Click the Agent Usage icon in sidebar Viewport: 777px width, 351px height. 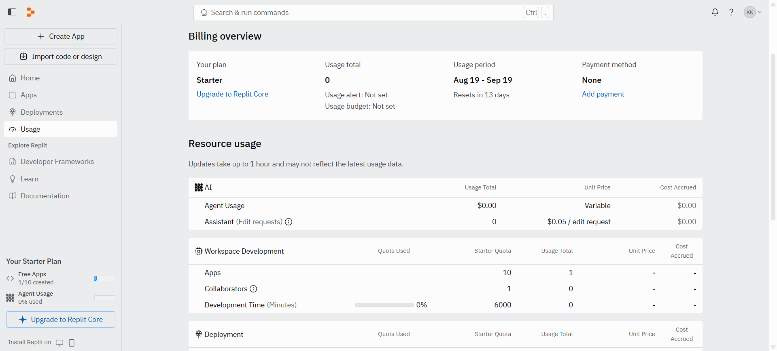coord(10,298)
